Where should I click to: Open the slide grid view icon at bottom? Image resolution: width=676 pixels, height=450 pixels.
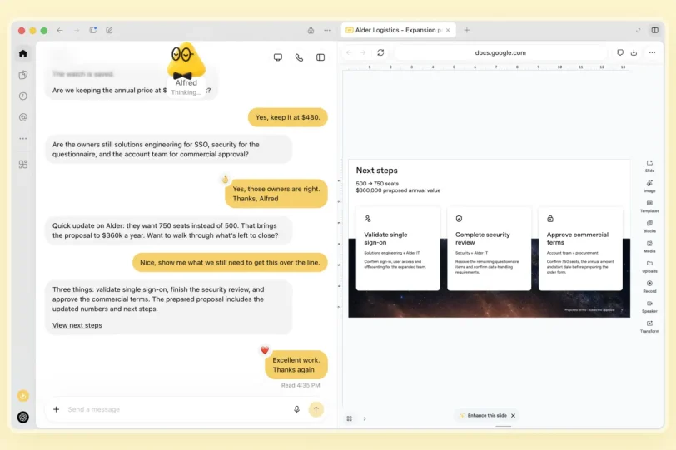(349, 418)
